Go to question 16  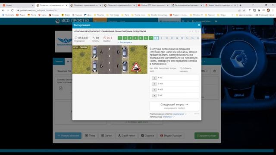point(198,38)
